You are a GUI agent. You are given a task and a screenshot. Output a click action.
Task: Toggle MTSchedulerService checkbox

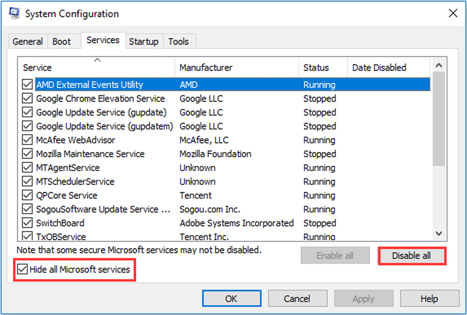(x=28, y=182)
